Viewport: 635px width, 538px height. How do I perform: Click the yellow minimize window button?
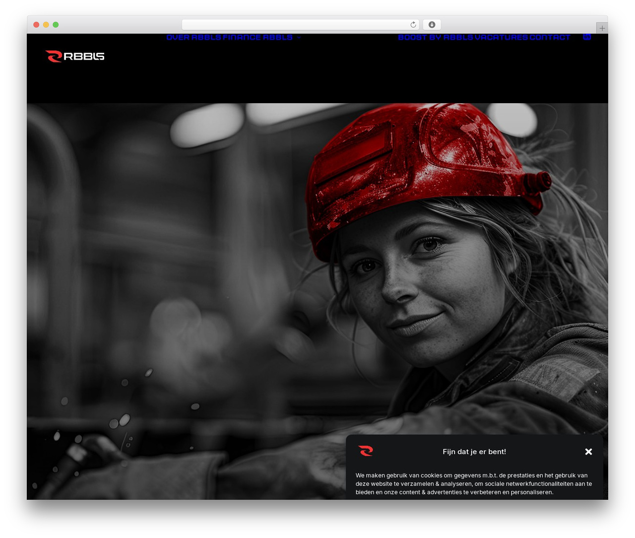point(46,25)
